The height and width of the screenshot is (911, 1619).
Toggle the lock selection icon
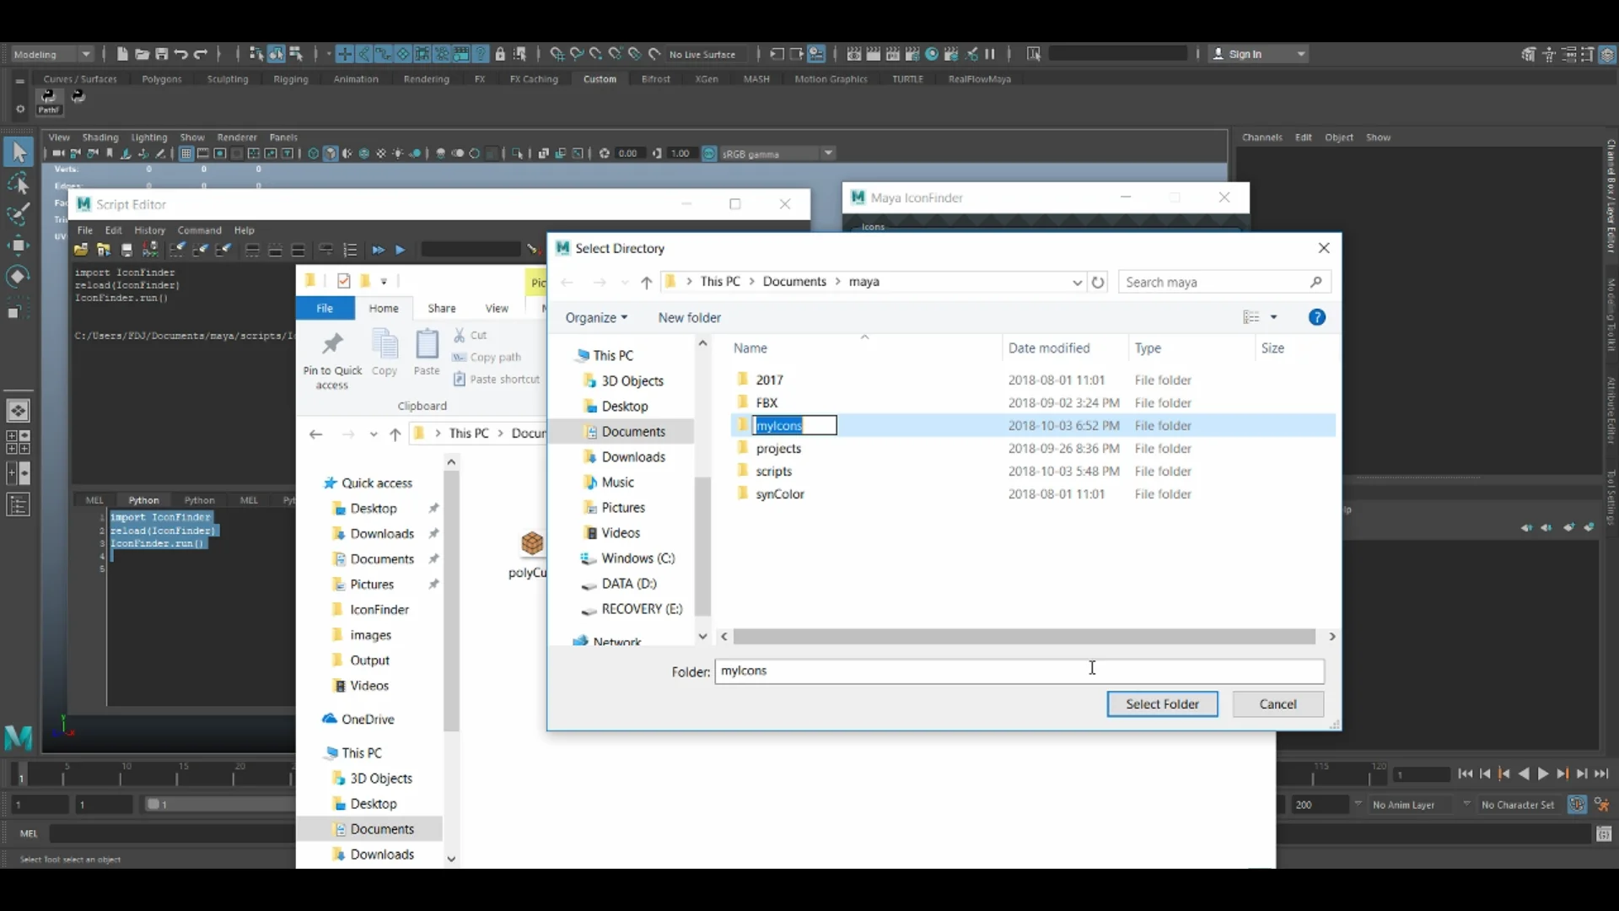[x=500, y=54]
